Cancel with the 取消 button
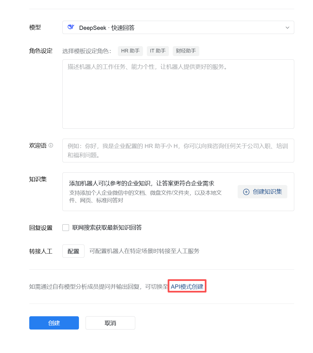The width and height of the screenshot is (313, 353). point(110,323)
